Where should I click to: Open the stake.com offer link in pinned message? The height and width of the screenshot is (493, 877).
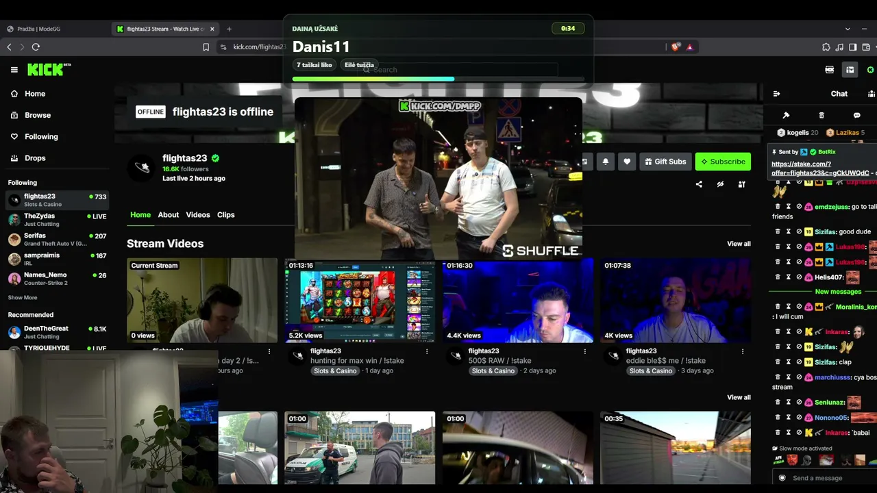coord(821,168)
